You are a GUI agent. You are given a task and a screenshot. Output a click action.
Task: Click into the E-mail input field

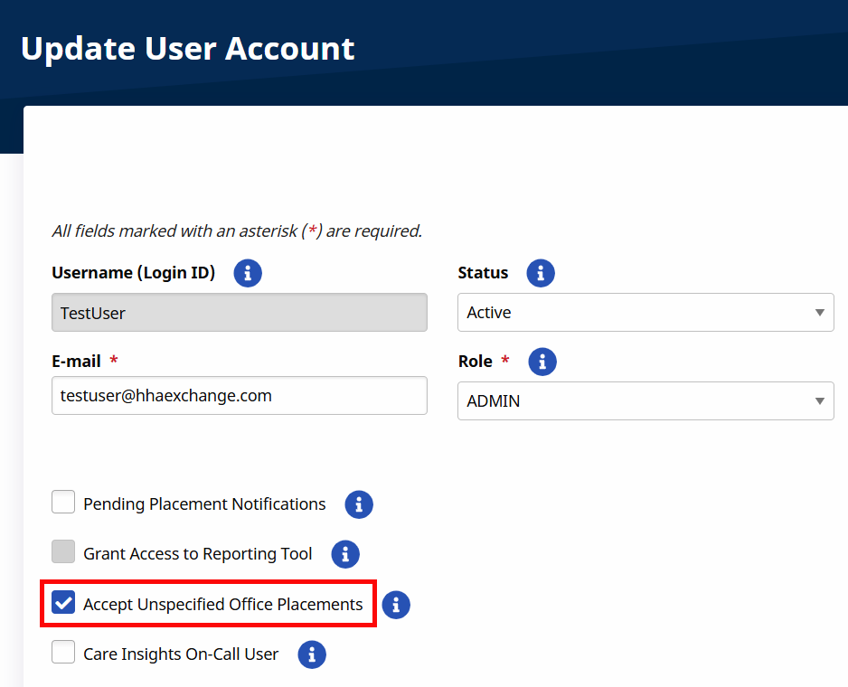point(239,396)
